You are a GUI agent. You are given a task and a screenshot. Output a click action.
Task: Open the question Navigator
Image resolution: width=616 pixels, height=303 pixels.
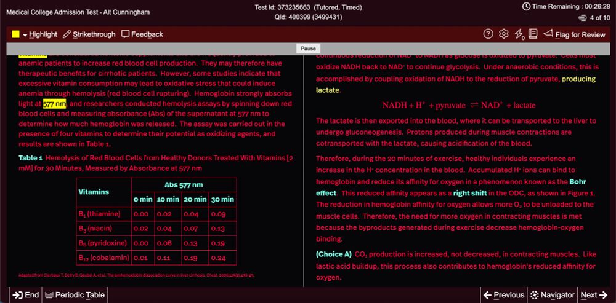[x=553, y=295]
